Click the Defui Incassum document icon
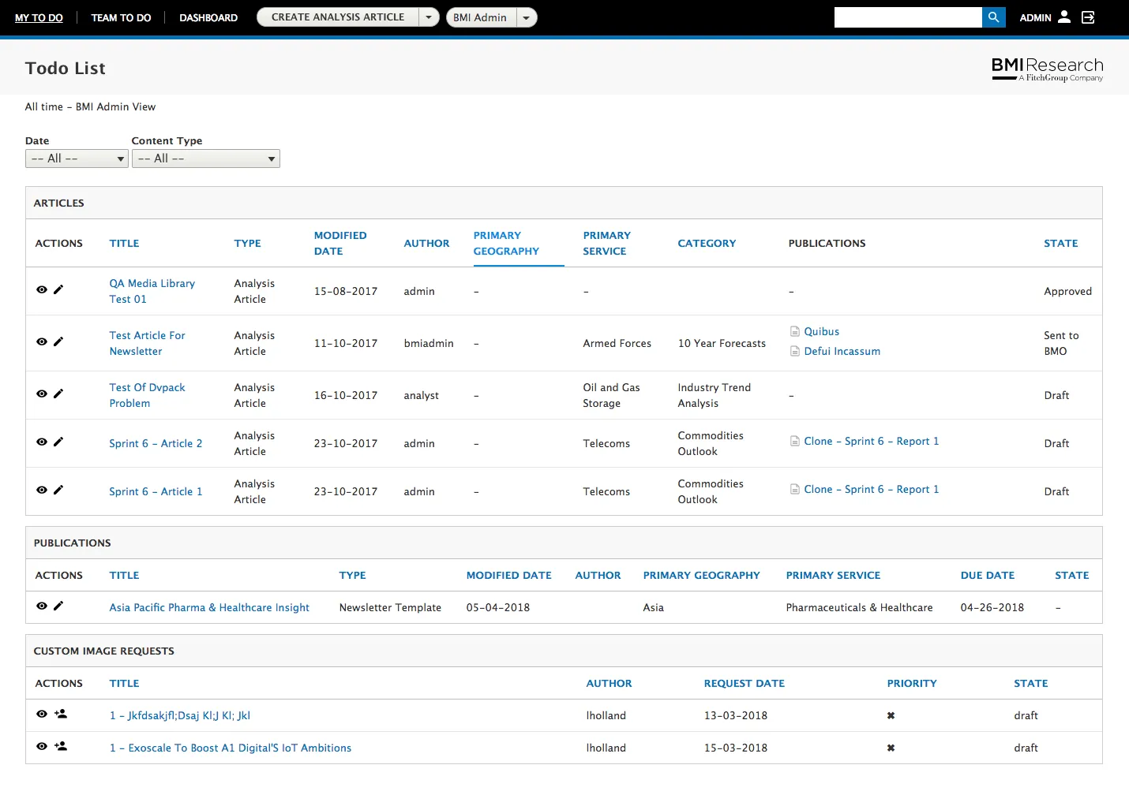Viewport: 1129px width, 791px height. tap(795, 352)
